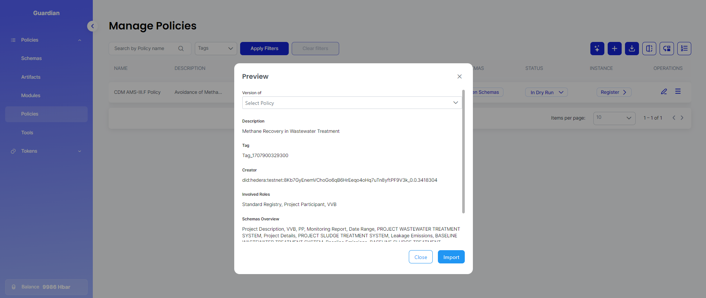Image resolution: width=706 pixels, height=298 pixels.
Task: Open the Select Policy version dropdown
Action: [351, 103]
